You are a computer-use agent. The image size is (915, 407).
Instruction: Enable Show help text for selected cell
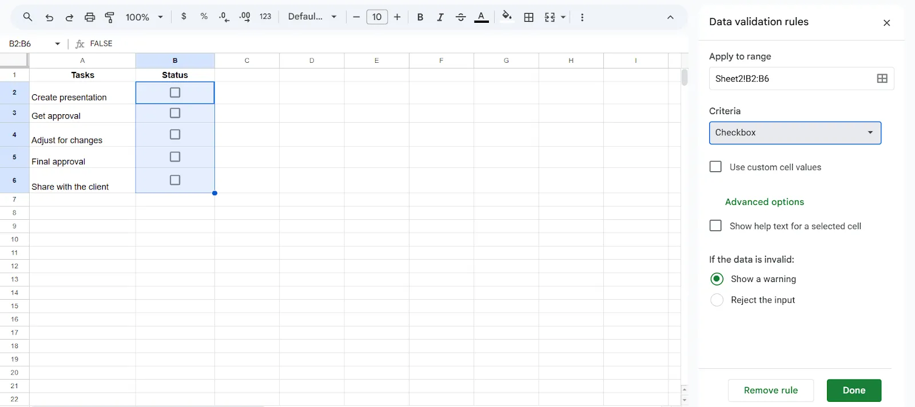pos(715,225)
